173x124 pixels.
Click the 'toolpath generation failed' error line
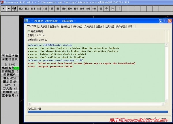(50, 66)
